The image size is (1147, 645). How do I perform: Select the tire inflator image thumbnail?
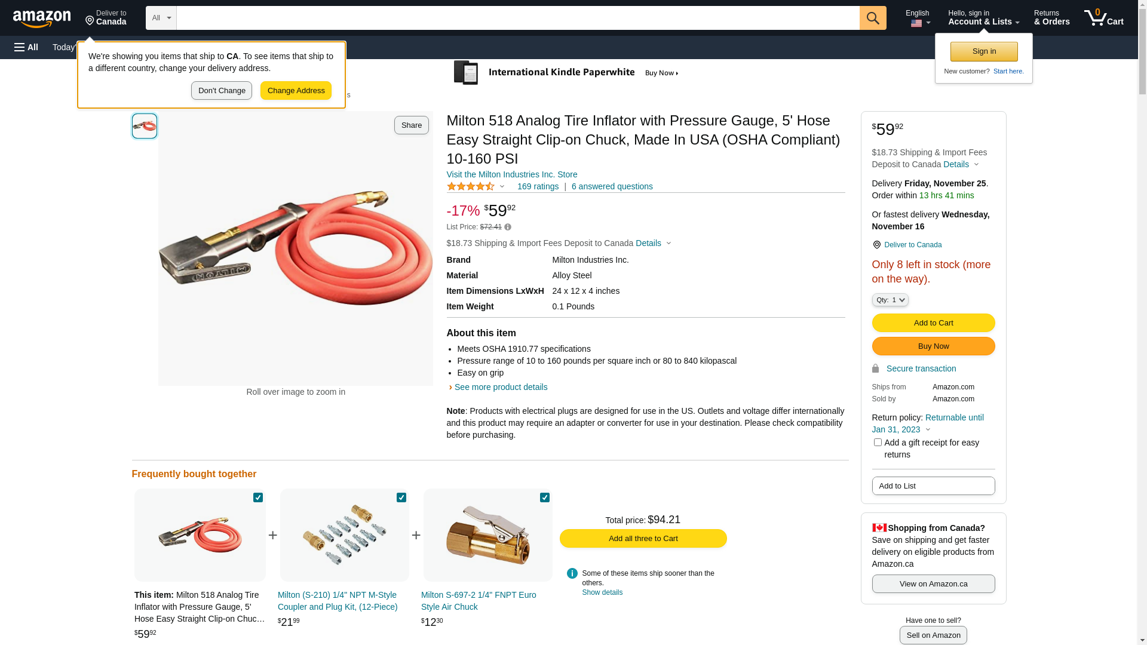pos(145,126)
